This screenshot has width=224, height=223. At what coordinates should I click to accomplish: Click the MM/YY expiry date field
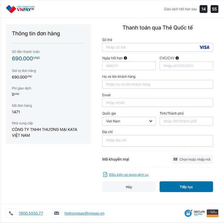pos(129,66)
